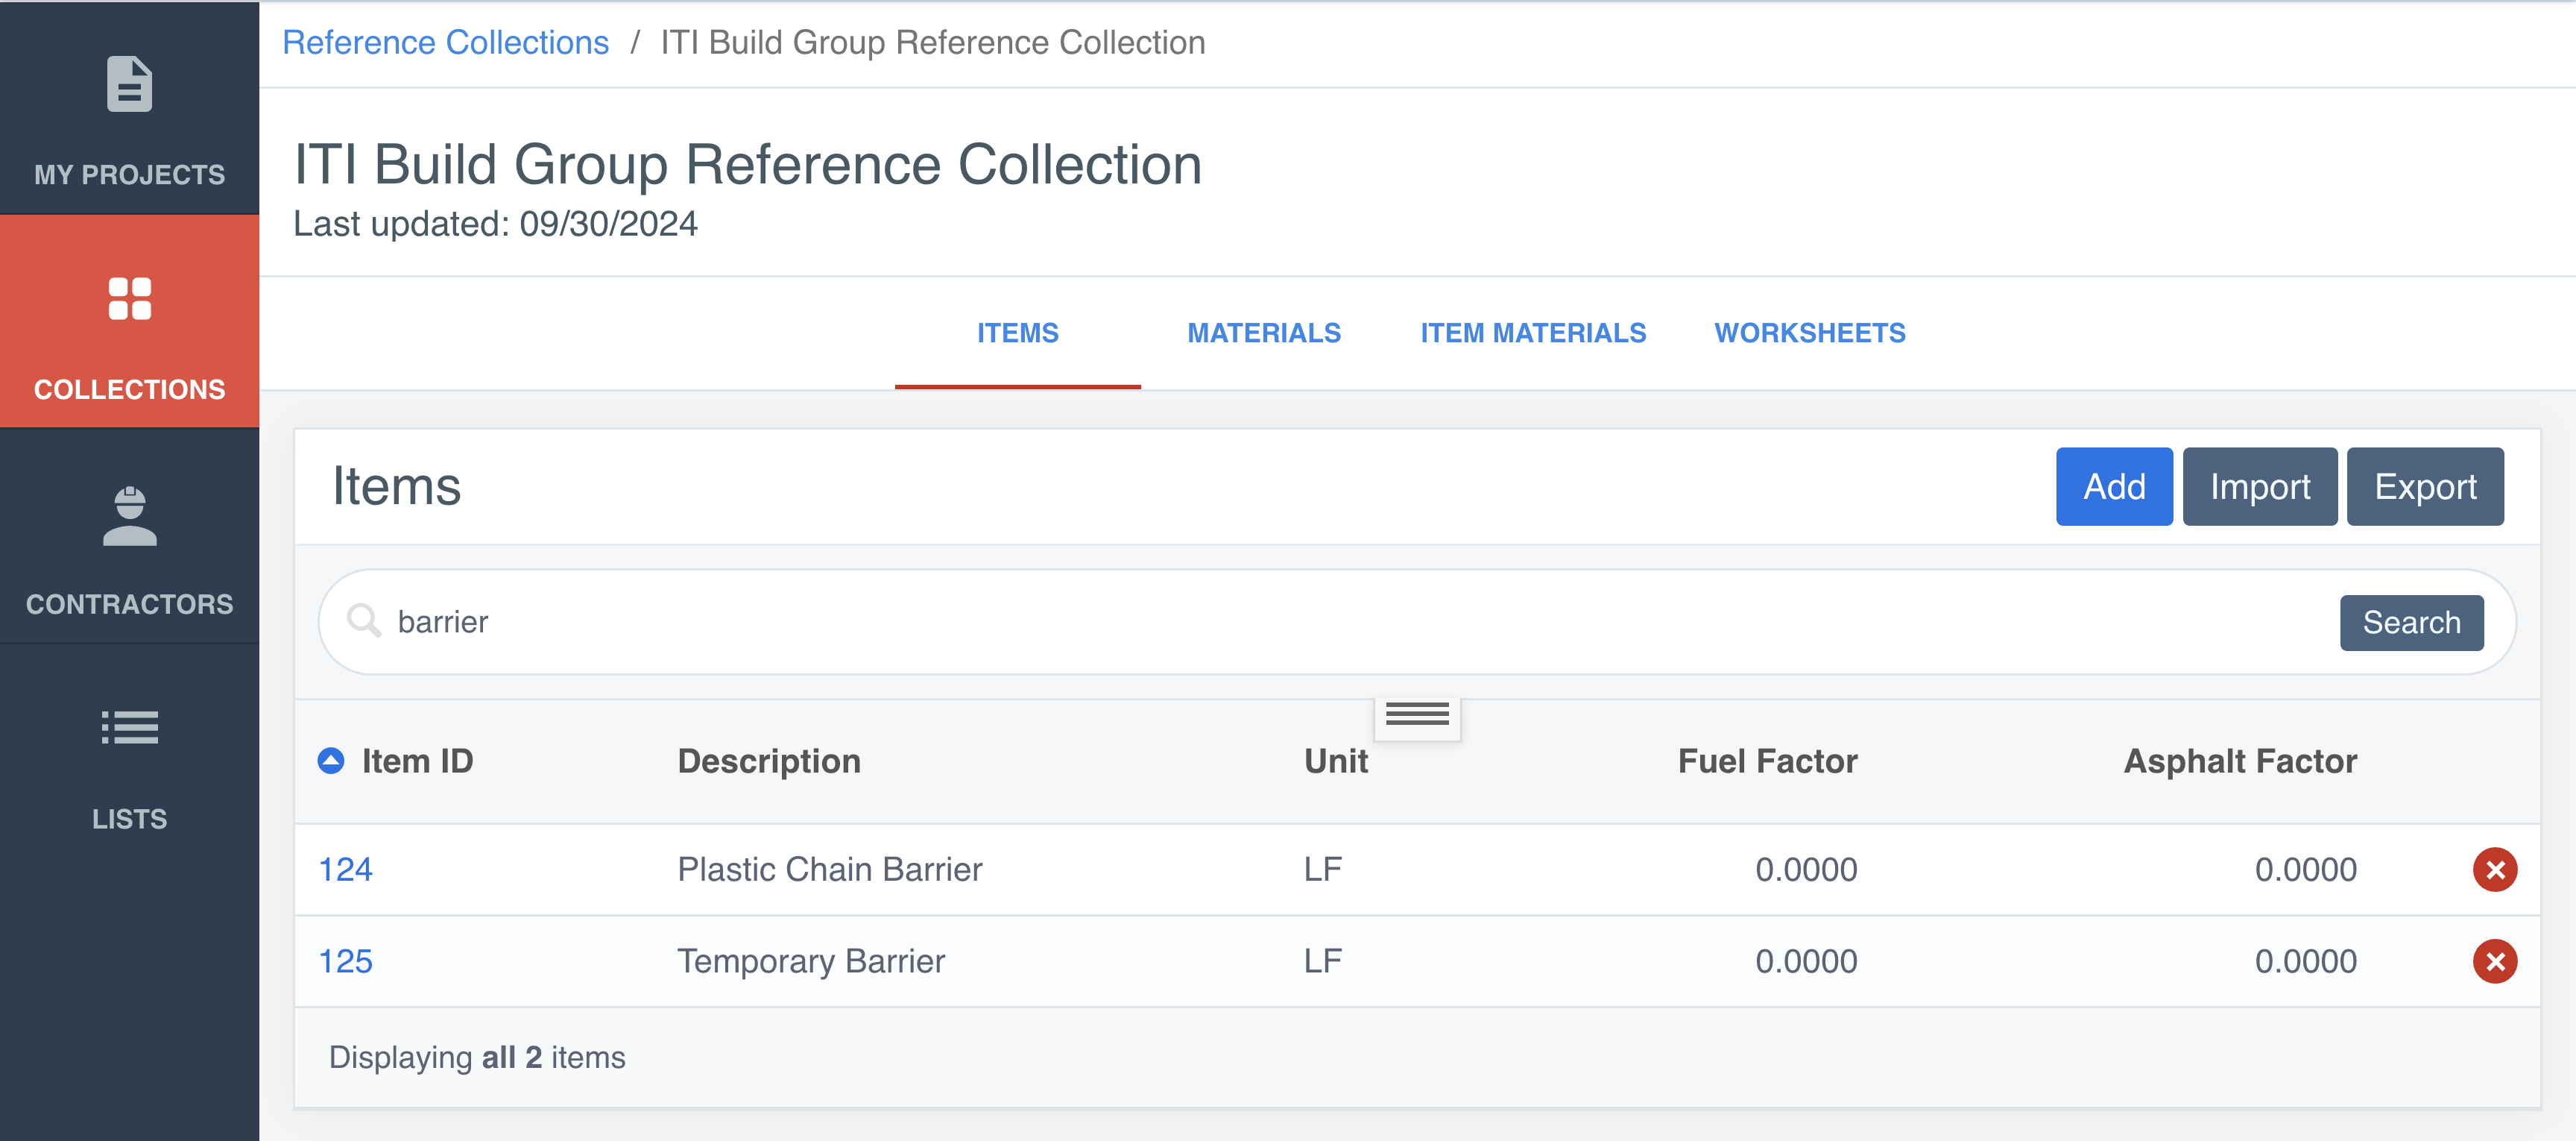The image size is (2576, 1141).
Task: Toggle Item ID sort arrow icon
Action: [331, 761]
